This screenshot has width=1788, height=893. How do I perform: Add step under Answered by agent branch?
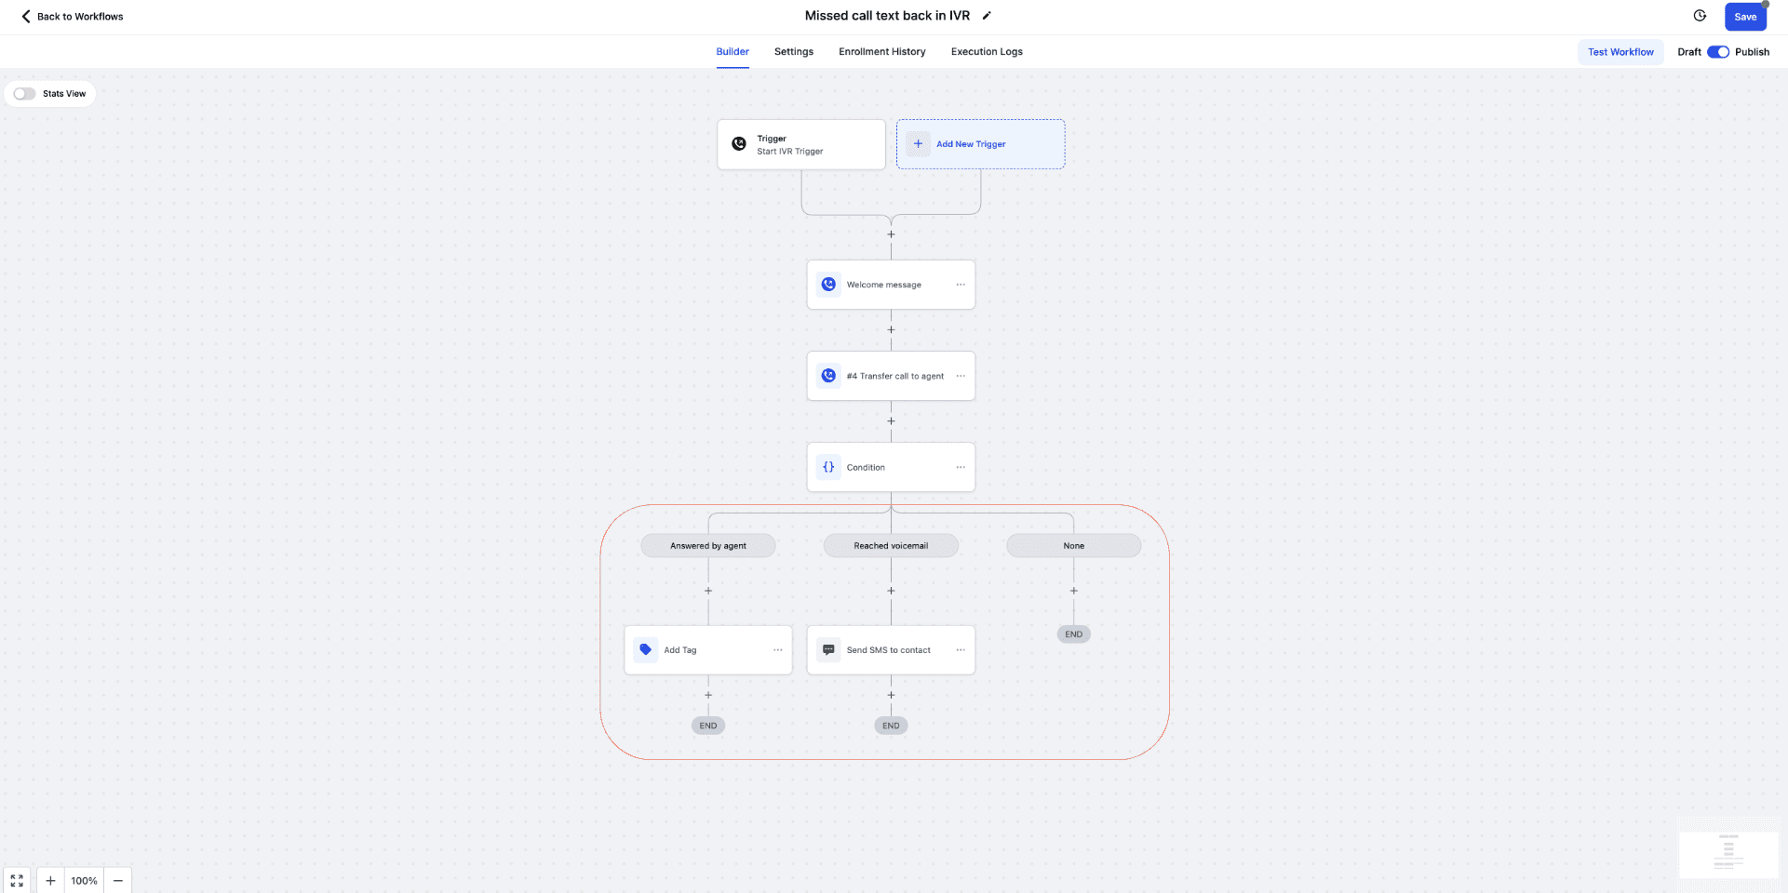tap(708, 591)
